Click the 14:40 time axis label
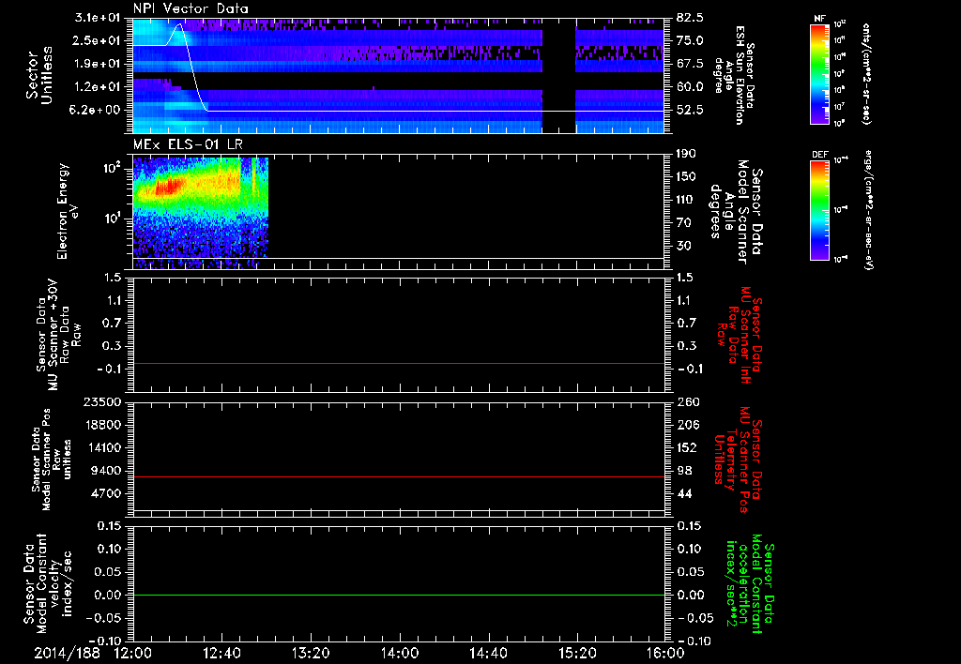961x664 pixels. pos(488,653)
